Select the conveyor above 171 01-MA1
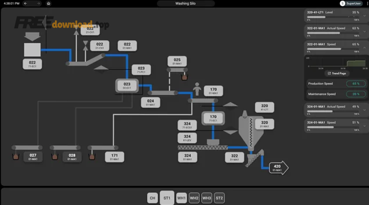 point(103,148)
